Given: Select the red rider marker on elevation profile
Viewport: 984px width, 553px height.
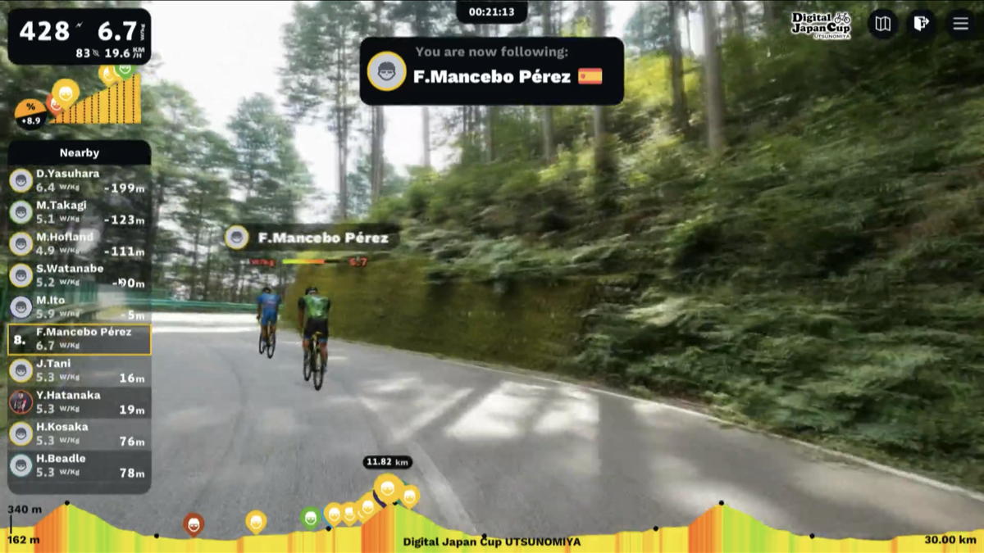Looking at the screenshot, I should (x=194, y=524).
